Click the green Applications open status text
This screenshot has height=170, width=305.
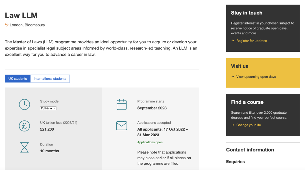point(150,142)
